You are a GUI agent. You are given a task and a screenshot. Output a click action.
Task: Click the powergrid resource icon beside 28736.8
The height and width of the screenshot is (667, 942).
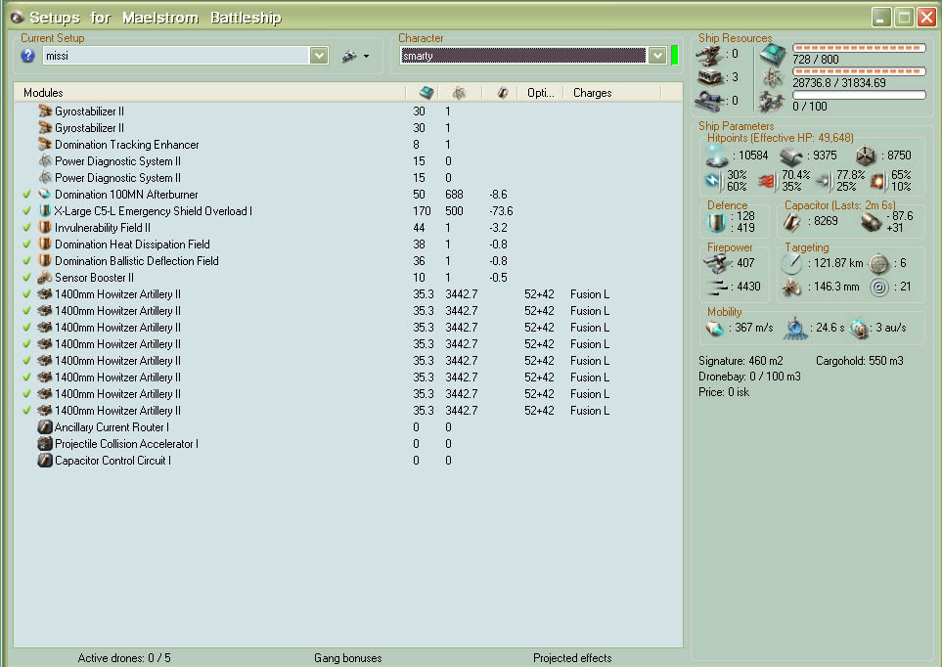(773, 77)
